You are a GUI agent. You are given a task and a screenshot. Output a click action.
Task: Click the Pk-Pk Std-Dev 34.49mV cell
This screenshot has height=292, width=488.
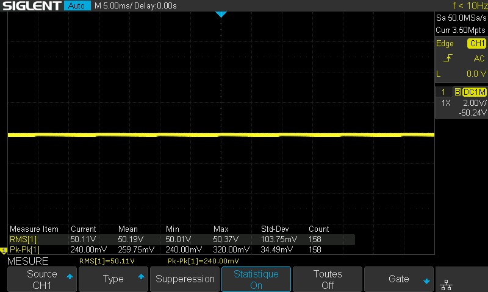click(276, 249)
